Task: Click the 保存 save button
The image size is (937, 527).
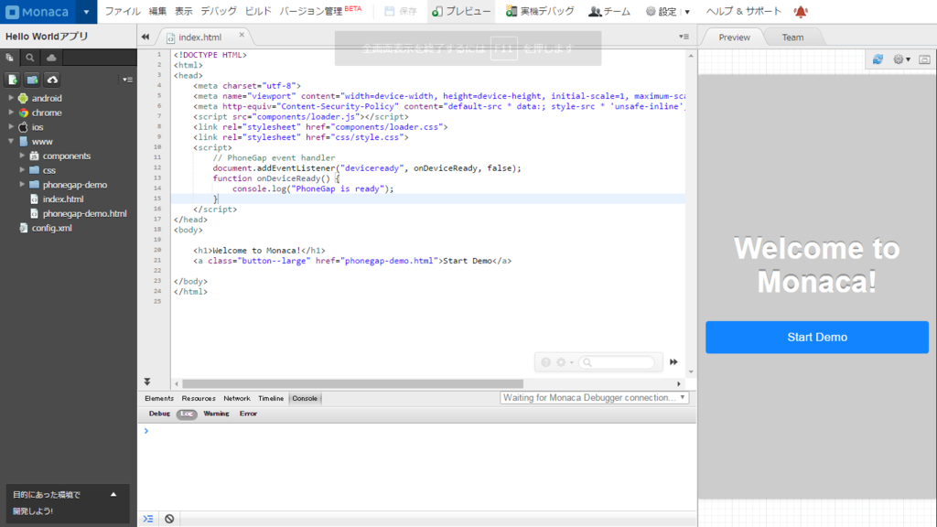Action: [401, 11]
